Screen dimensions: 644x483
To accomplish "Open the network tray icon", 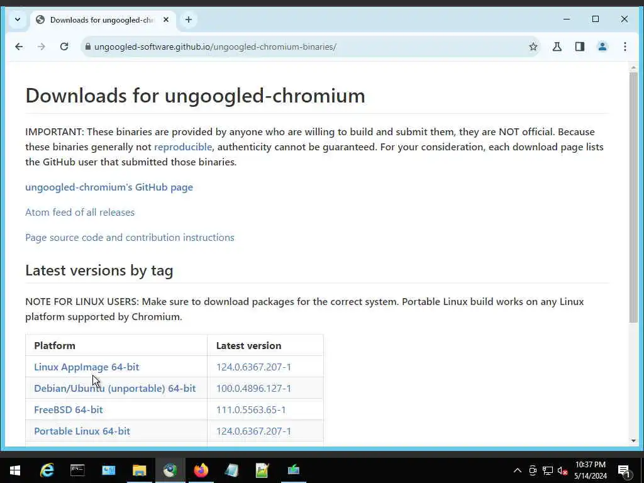I will (x=548, y=470).
